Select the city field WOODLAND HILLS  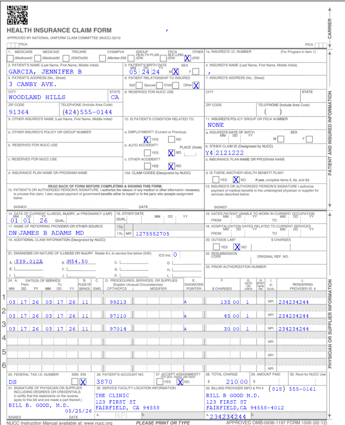tap(37, 97)
